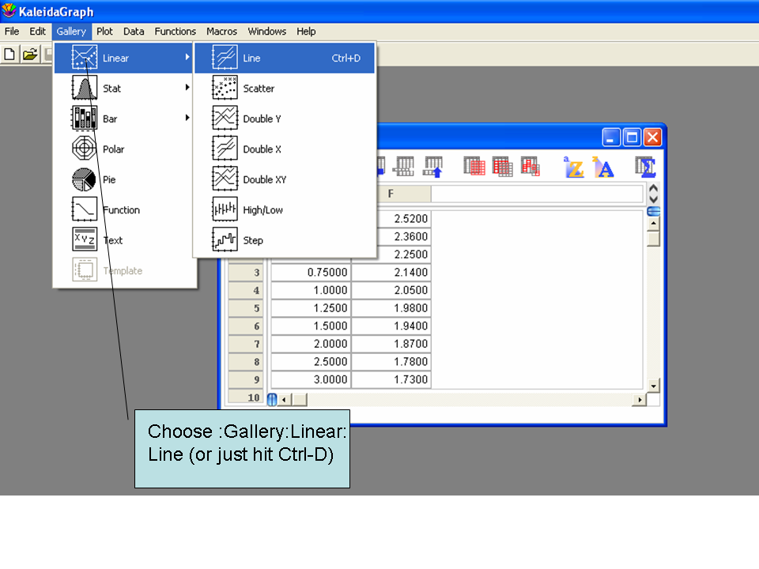Expand the Stat submenu
The height and width of the screenshot is (569, 759).
pyautogui.click(x=124, y=89)
